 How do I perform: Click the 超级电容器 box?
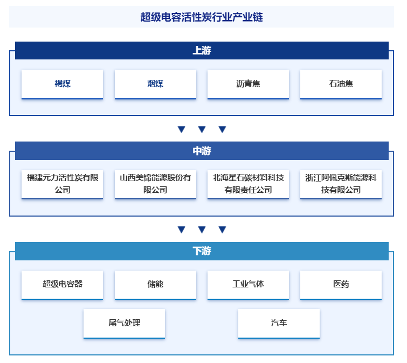(x=62, y=284)
